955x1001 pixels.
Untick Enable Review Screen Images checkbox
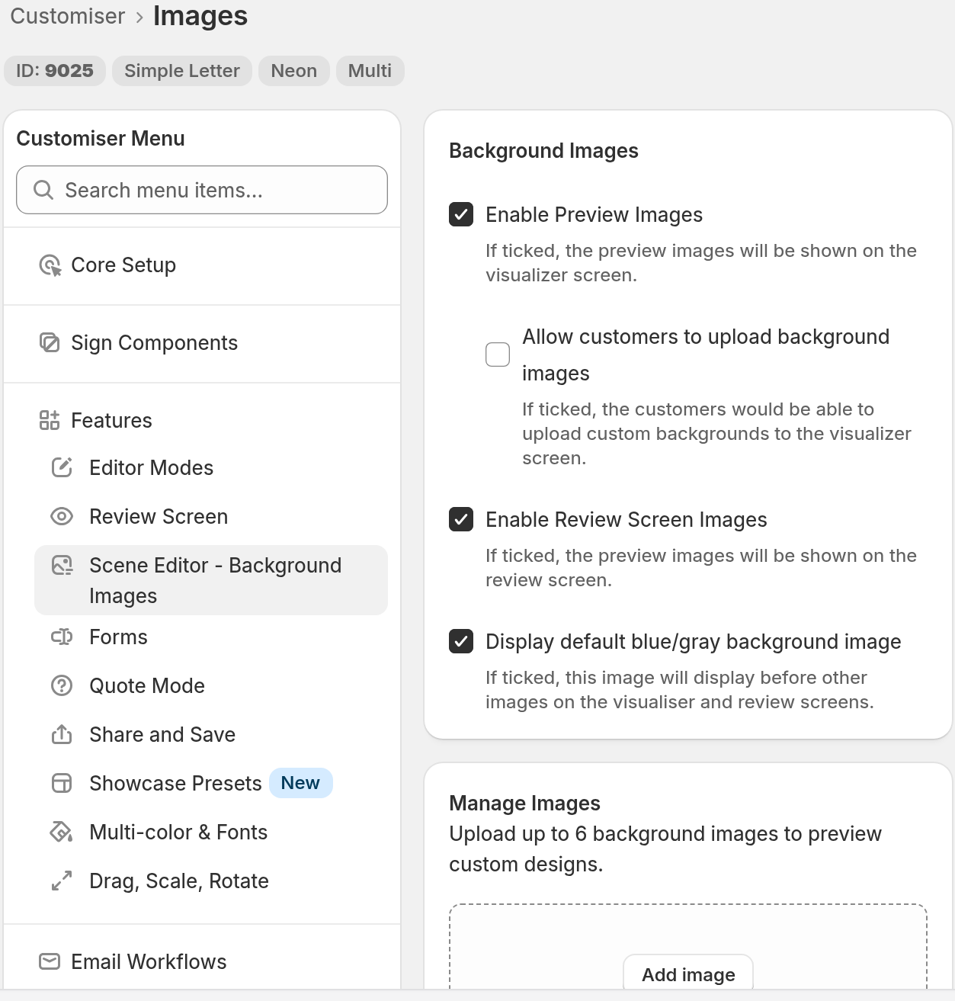click(461, 520)
